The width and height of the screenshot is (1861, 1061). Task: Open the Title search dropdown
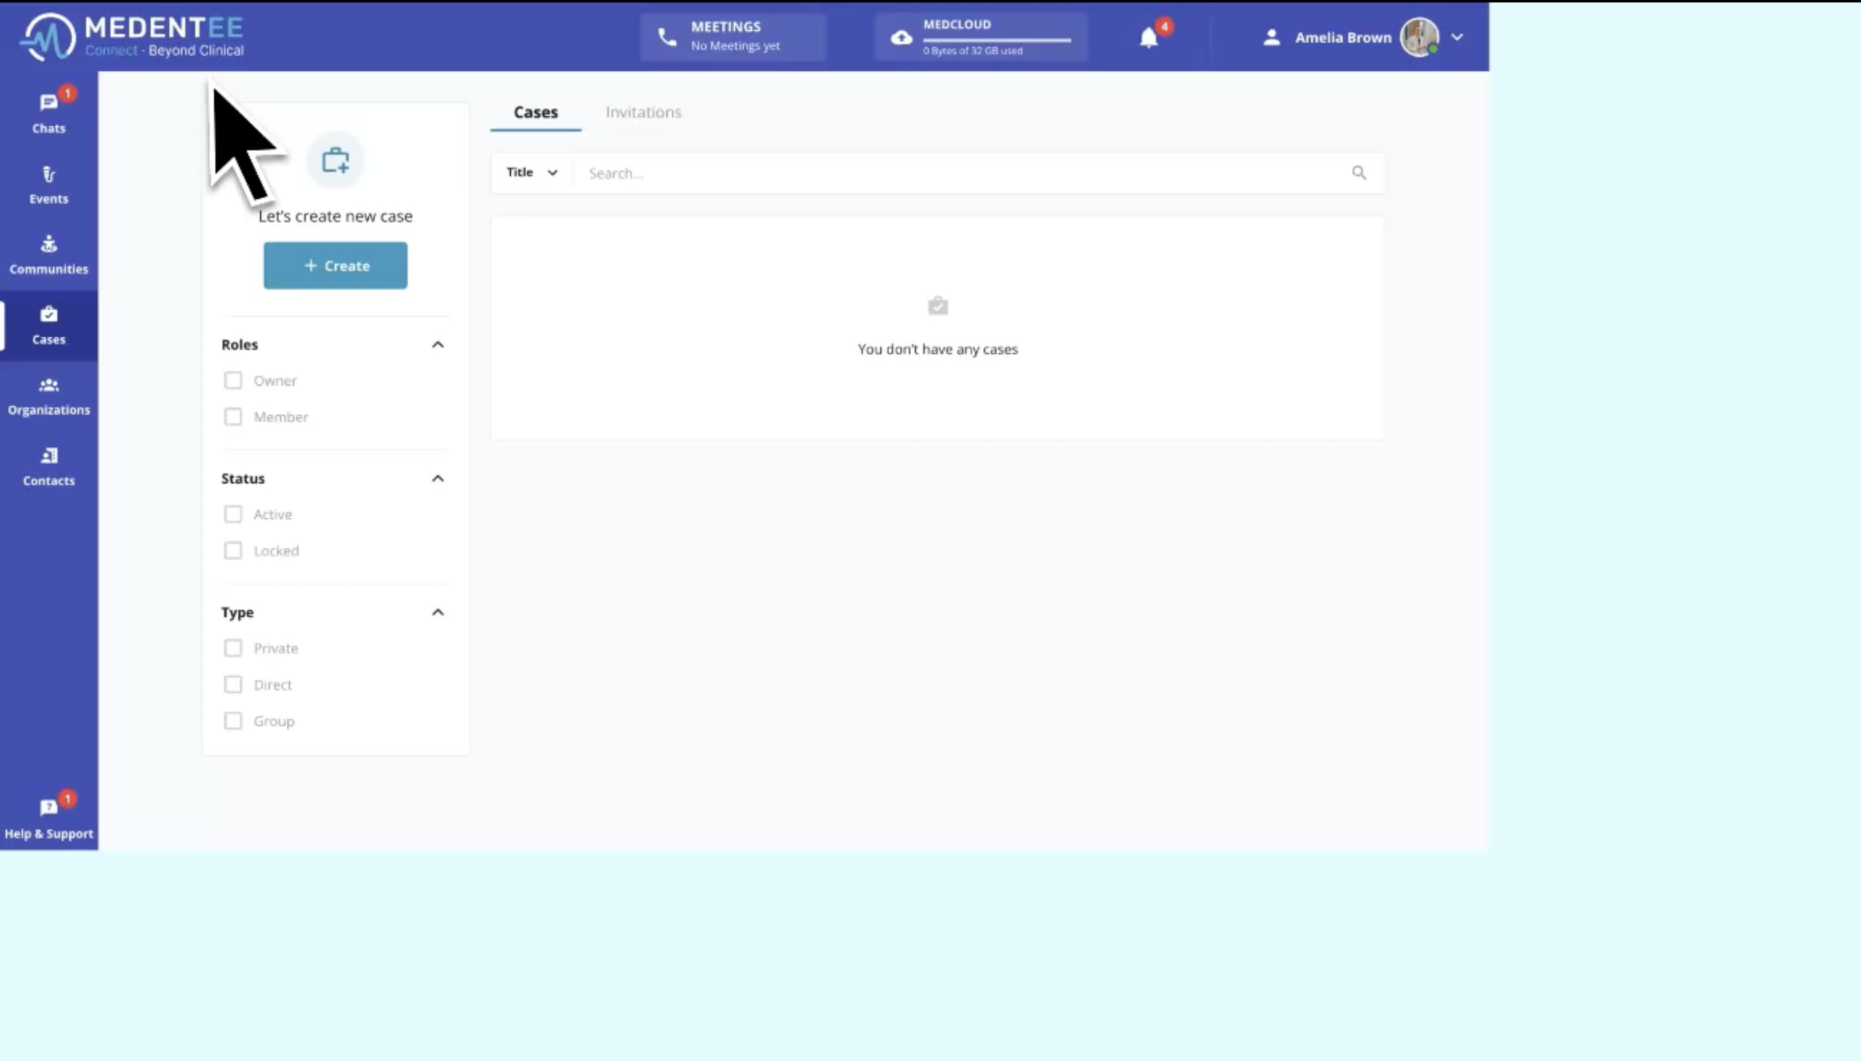pyautogui.click(x=532, y=173)
